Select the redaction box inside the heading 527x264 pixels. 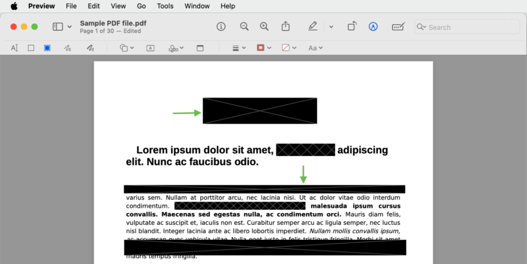(306, 150)
